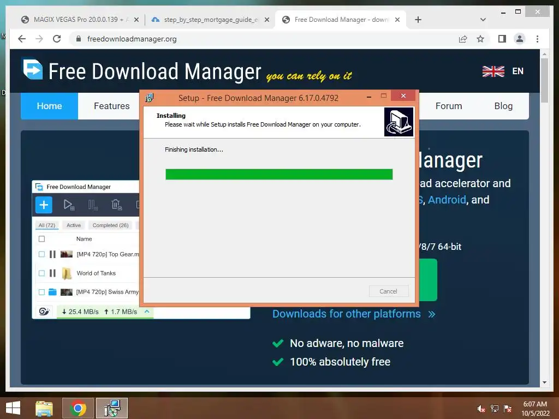Expand the speed panel up-chevron
Screen dimensions: 559x419
point(147,312)
